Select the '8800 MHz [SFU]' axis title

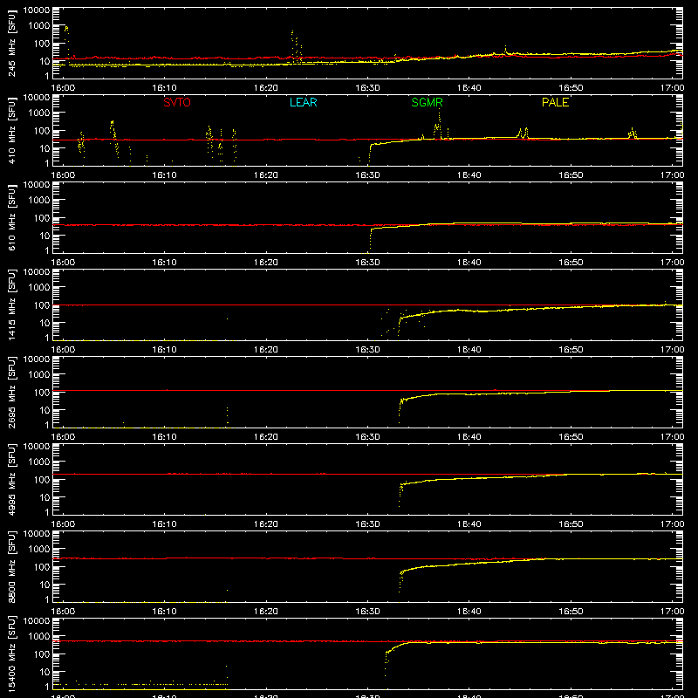coord(12,566)
